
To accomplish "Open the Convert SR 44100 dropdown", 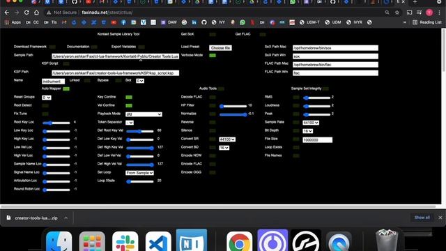I will [227, 139].
